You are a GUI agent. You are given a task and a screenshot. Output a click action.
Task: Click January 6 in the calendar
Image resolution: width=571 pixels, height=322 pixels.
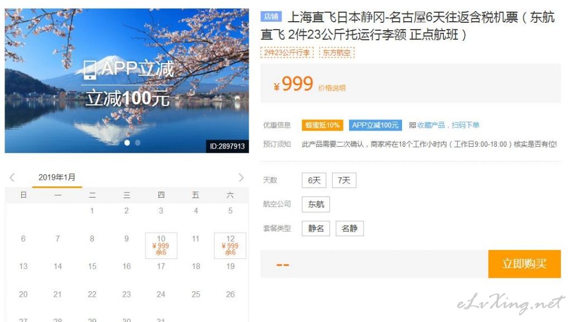23,239
